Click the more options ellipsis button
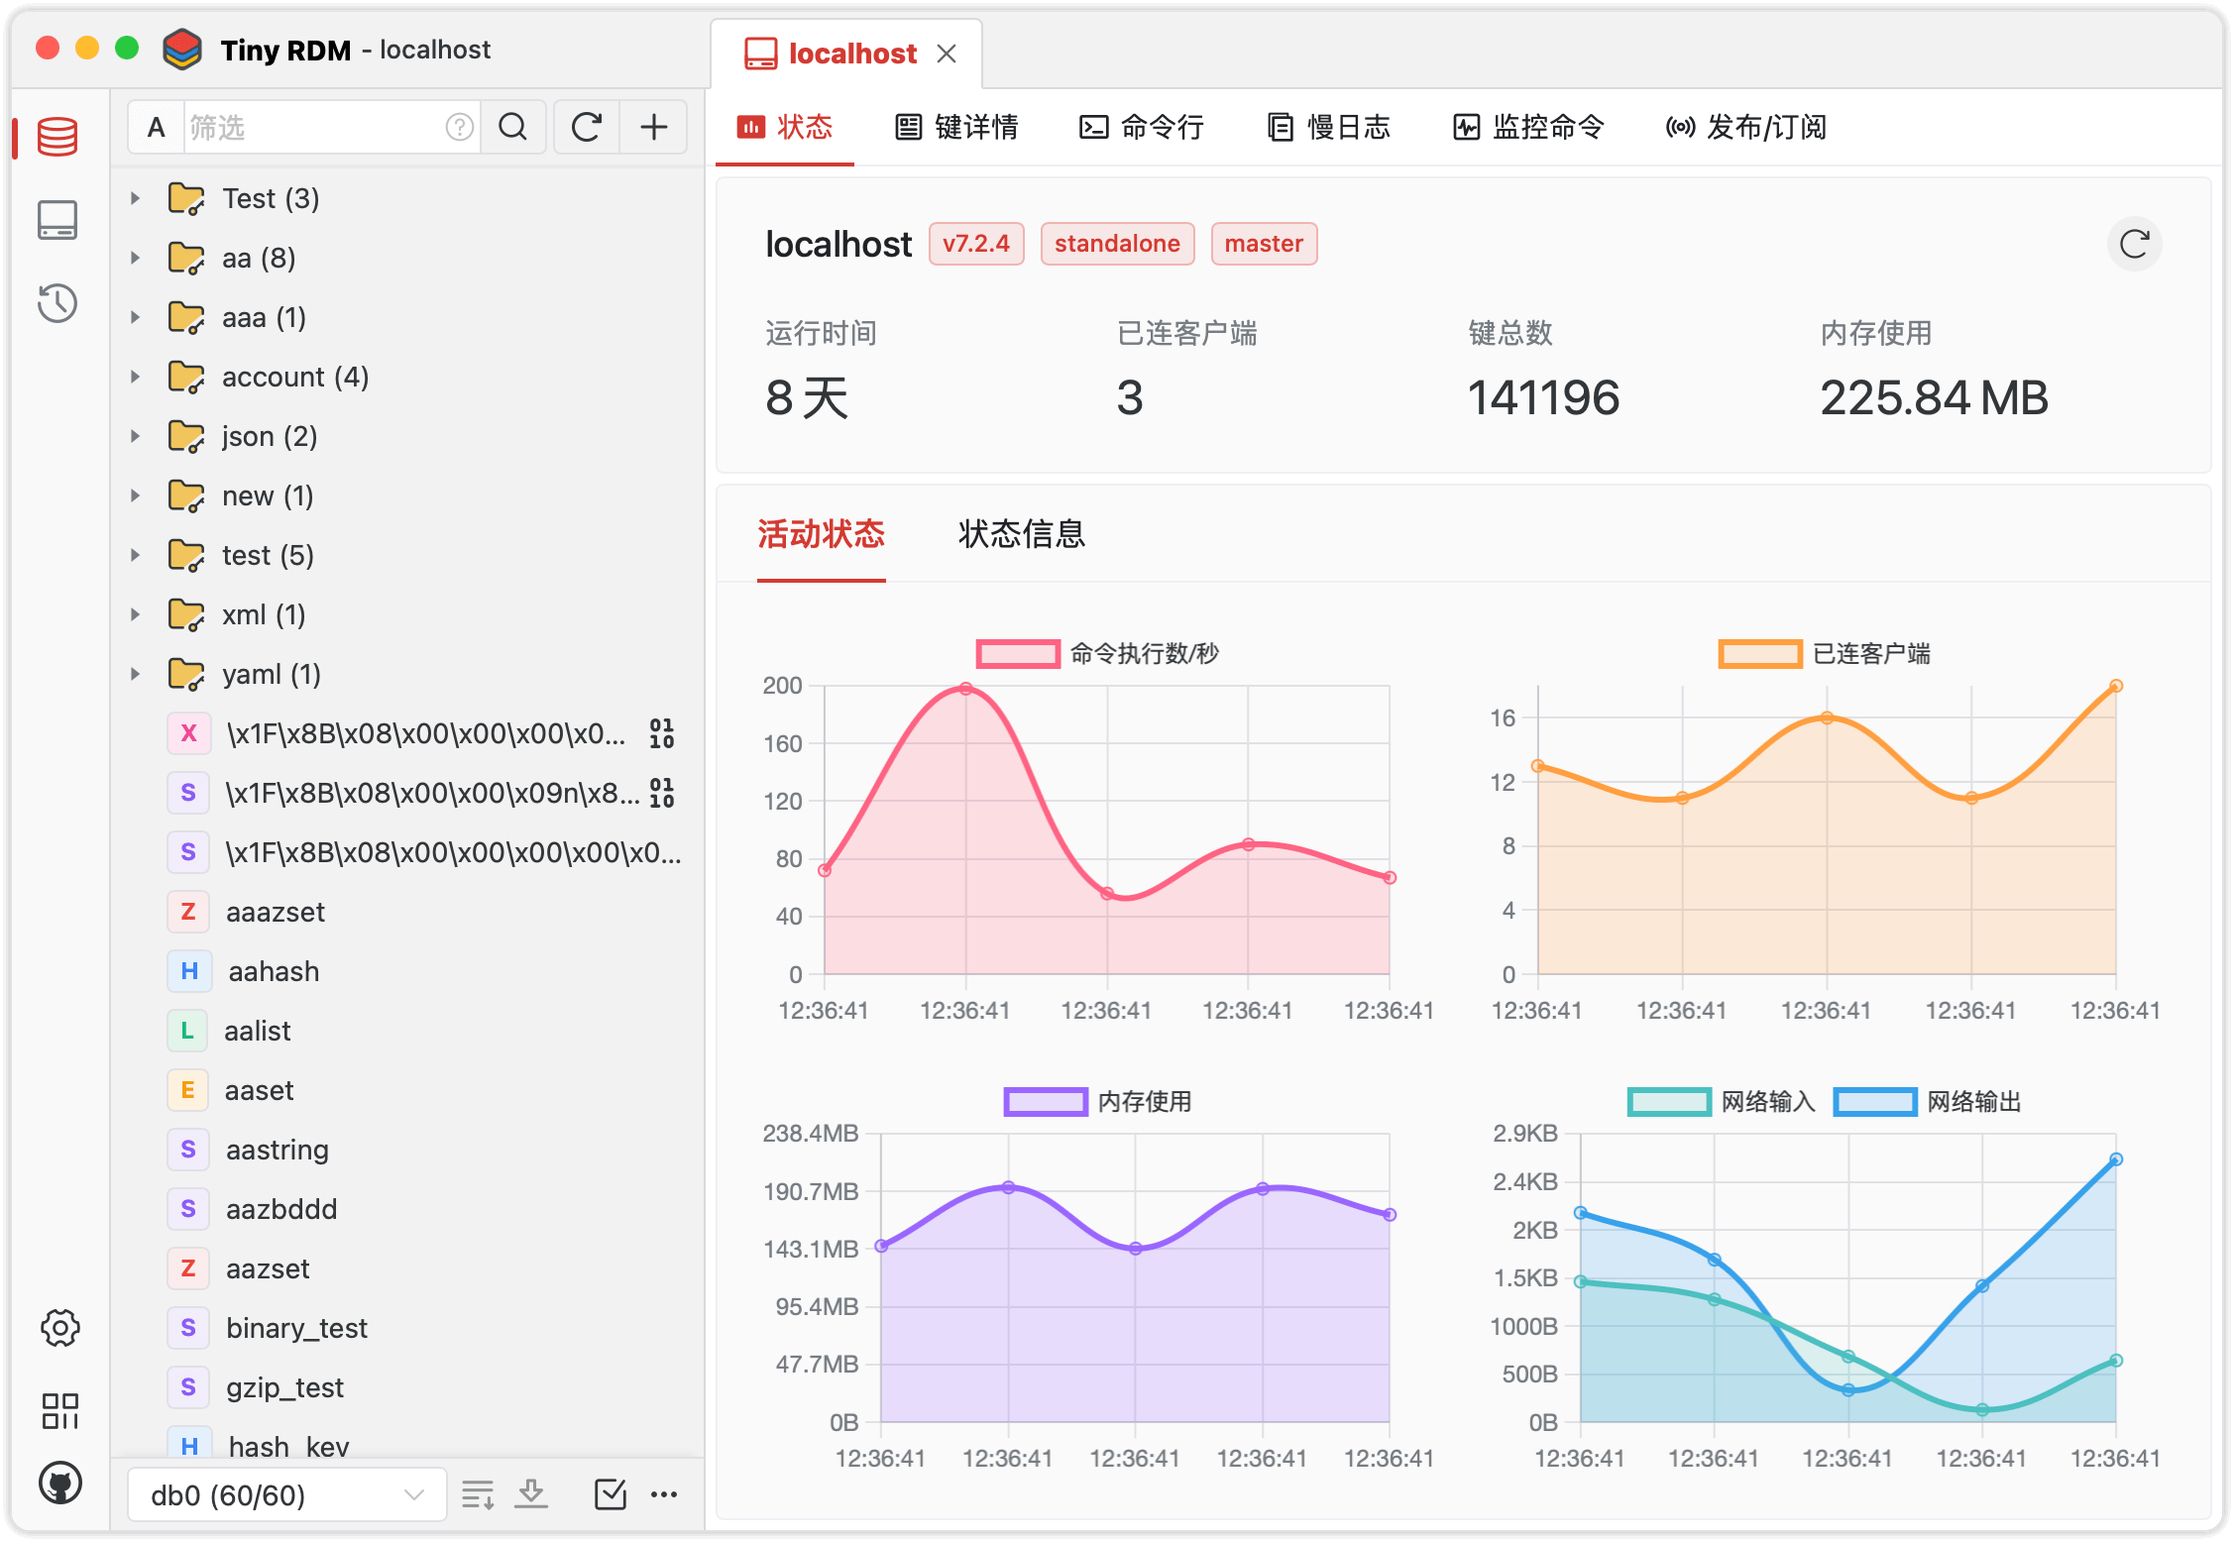This screenshot has height=1542, width=2234. (664, 1493)
